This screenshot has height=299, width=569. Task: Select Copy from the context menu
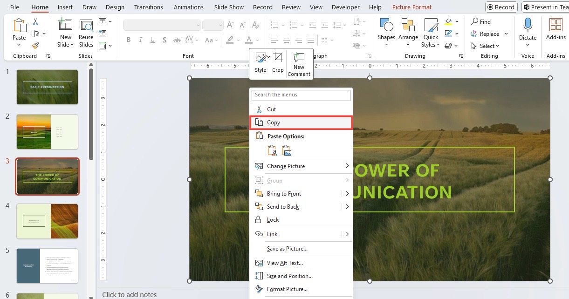coord(301,122)
